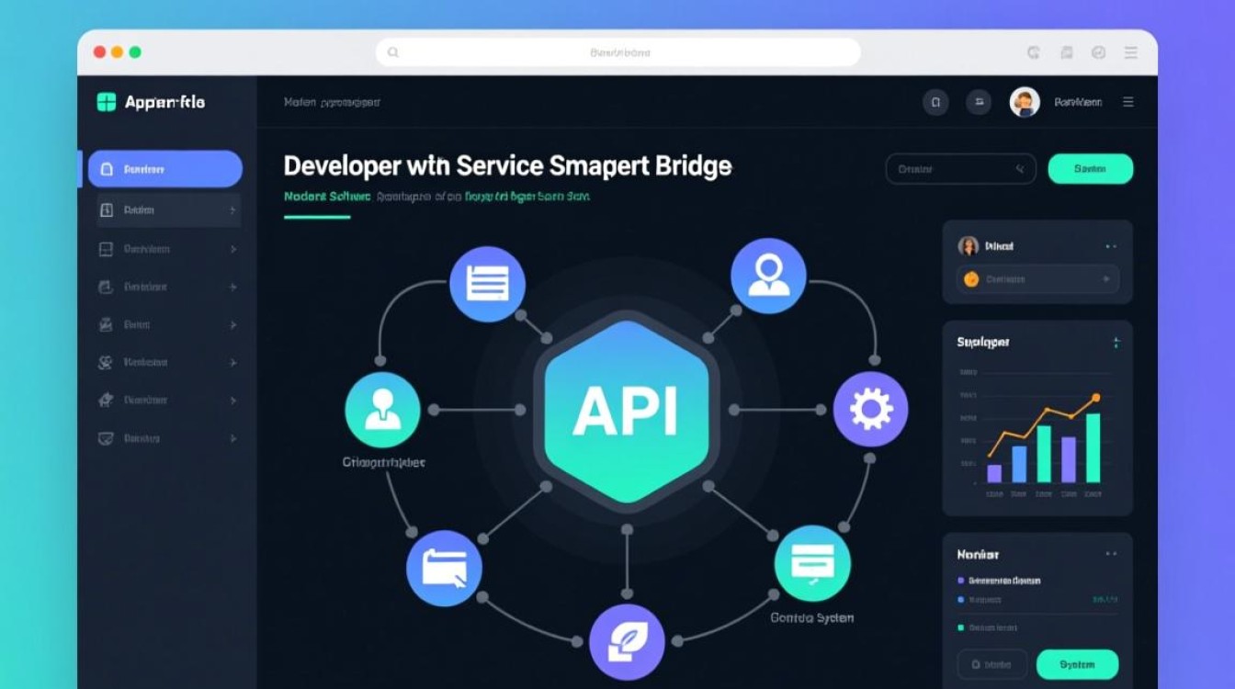The height and width of the screenshot is (689, 1235).
Task: Click the central API hexagon node
Action: pos(626,410)
